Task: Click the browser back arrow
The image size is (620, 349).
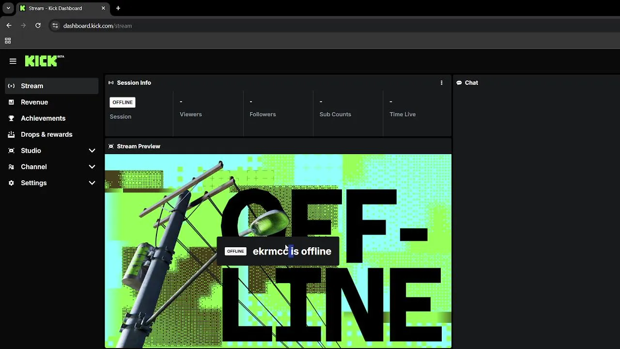Action: 9,26
